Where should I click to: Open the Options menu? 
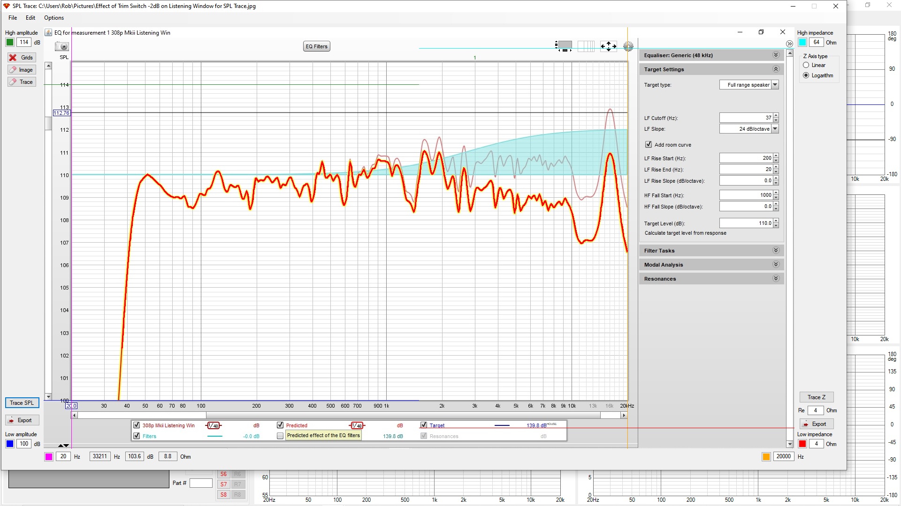(x=54, y=18)
